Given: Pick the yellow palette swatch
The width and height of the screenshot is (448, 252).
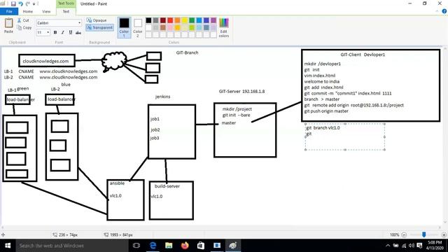Looking at the screenshot, I should [185, 20].
